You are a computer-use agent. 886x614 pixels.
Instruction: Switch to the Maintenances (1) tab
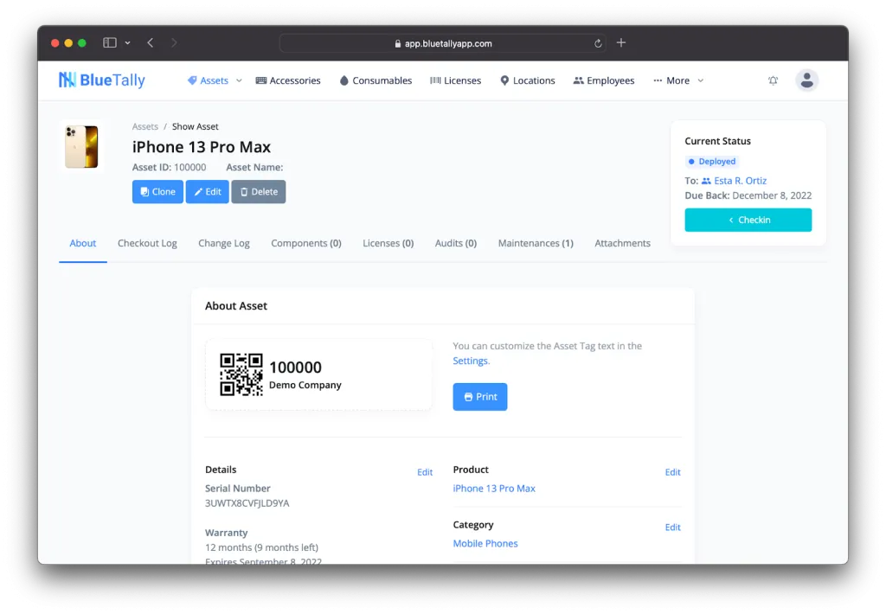tap(536, 244)
